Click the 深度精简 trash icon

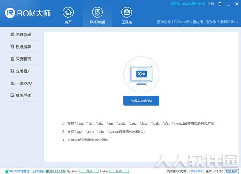(x=12, y=59)
